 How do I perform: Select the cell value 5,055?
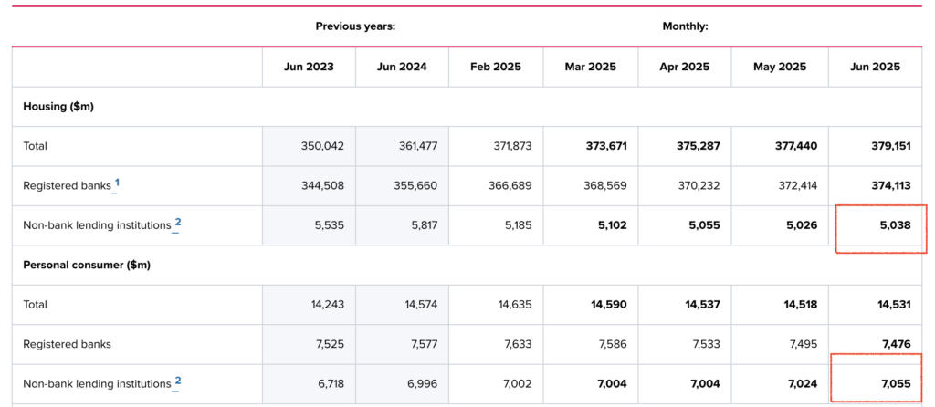tap(706, 225)
